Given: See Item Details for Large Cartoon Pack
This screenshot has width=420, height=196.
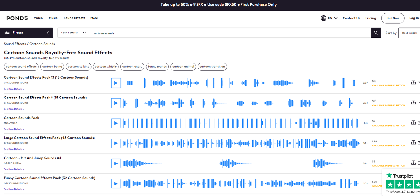Looking at the screenshot, I should (14, 149).
